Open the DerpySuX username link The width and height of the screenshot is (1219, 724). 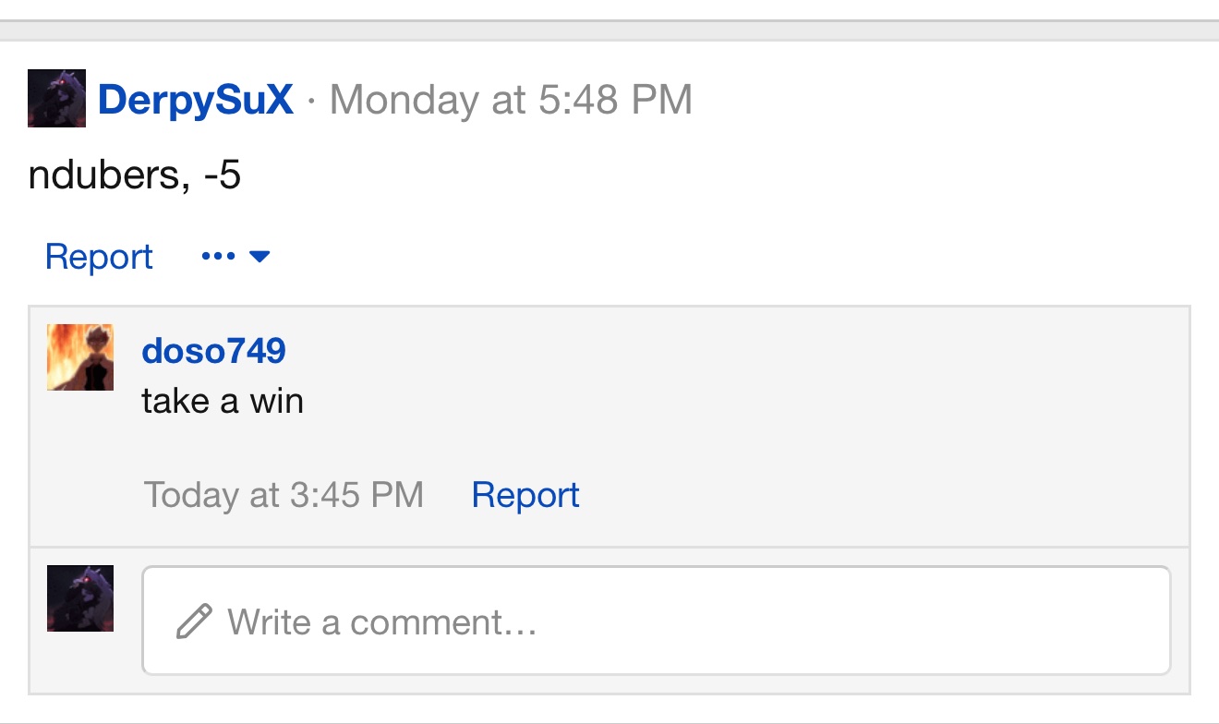coord(196,100)
